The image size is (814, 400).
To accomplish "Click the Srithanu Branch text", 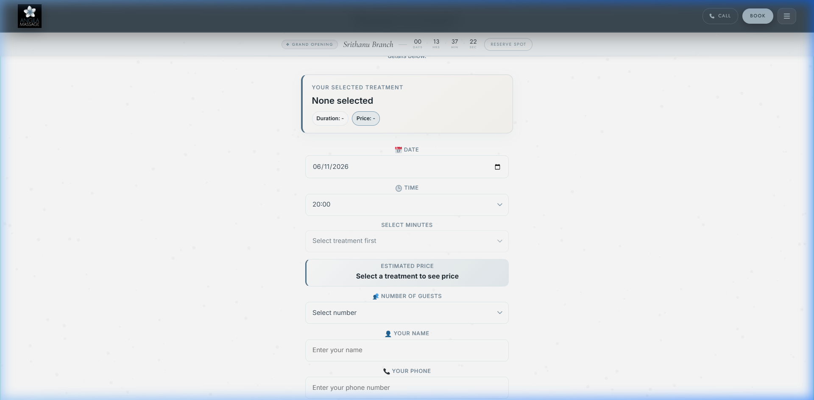I will 368,44.
